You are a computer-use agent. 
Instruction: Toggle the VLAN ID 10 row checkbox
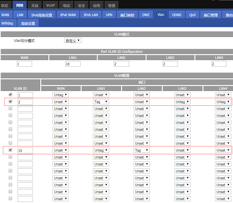pos(10,150)
